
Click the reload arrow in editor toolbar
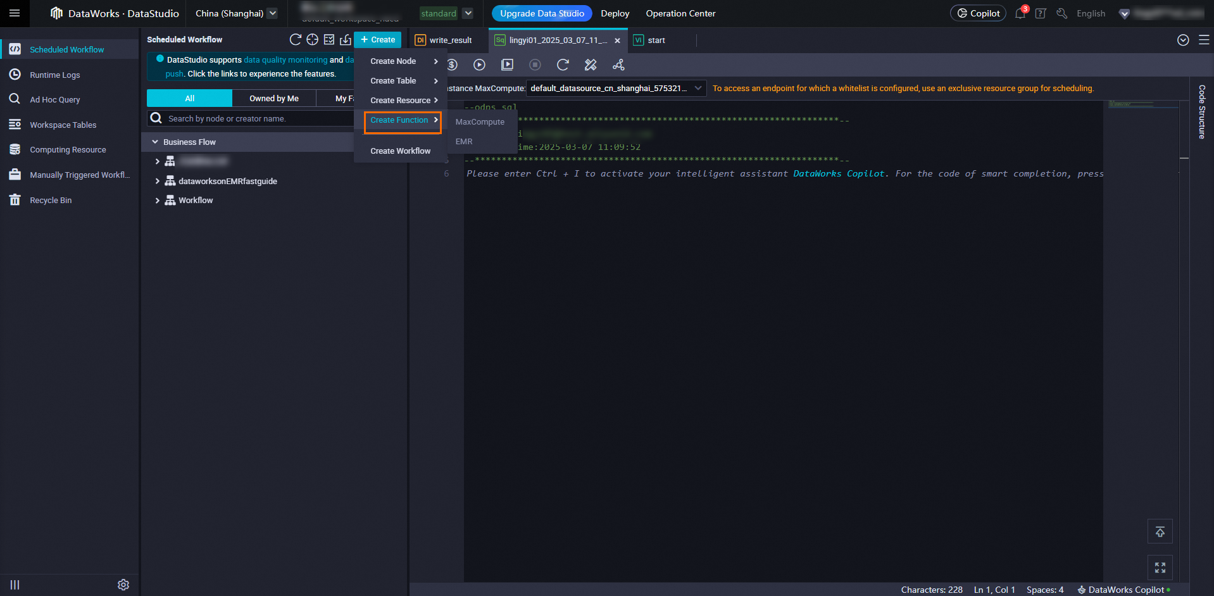[x=563, y=65]
